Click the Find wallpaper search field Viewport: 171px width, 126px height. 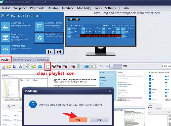(x=166, y=66)
